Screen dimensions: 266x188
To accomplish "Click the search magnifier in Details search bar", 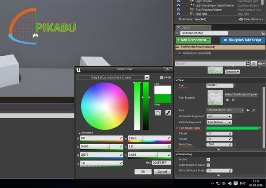I will pos(247,64).
